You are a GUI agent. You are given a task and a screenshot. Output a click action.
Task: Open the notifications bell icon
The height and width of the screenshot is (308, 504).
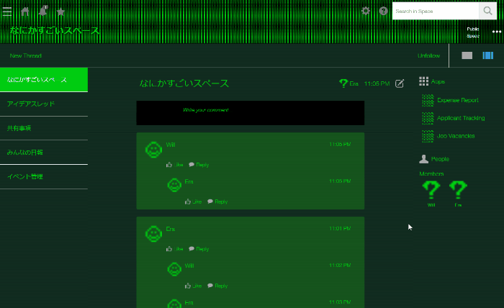tap(43, 12)
